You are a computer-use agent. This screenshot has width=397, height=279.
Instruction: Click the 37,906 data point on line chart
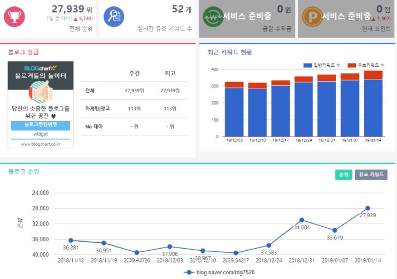(x=169, y=246)
